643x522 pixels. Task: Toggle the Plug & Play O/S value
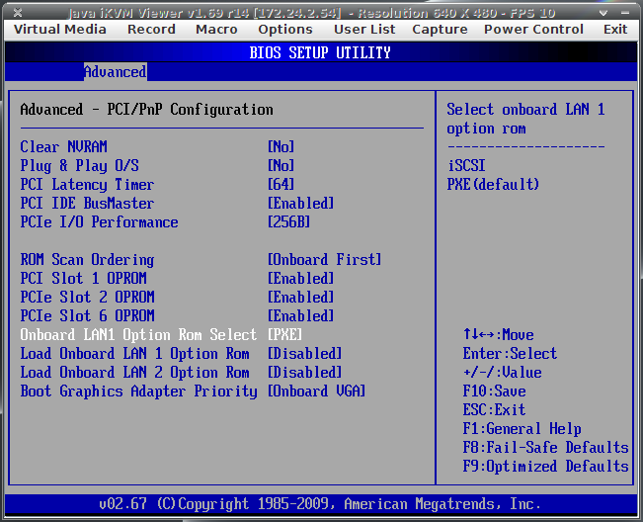tap(281, 165)
